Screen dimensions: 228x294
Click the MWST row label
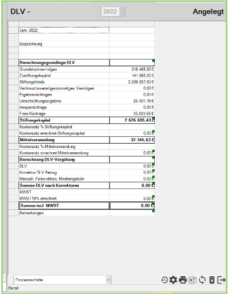pos(25,192)
